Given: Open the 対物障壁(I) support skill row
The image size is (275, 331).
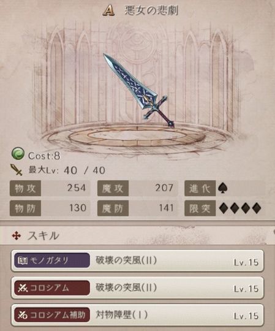Looking at the screenshot, I should 137,314.
